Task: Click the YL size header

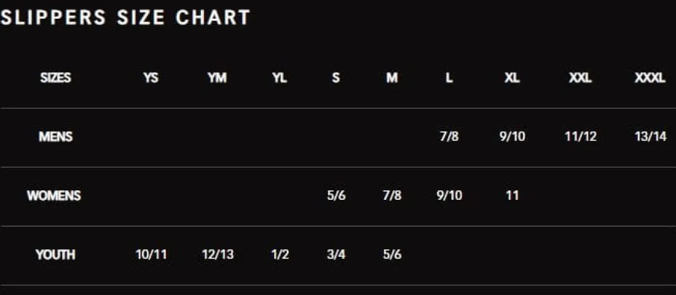Action: point(280,78)
